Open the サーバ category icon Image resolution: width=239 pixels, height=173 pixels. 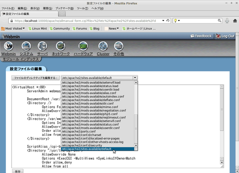pyautogui.click(x=43, y=46)
